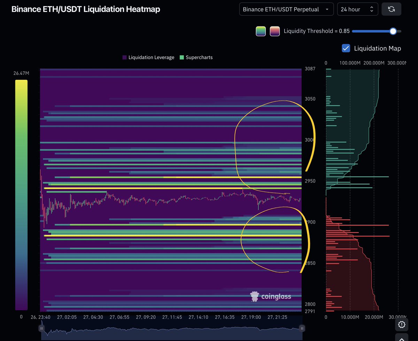Image resolution: width=418 pixels, height=341 pixels.
Task: Click the Liquidity Threshold slider handle
Action: point(393,31)
